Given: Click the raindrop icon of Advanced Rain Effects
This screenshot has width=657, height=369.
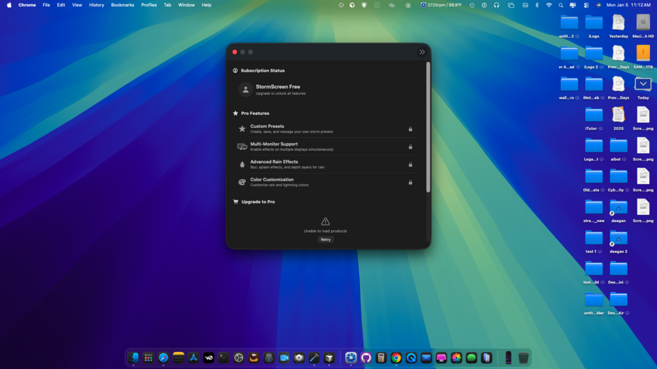Looking at the screenshot, I should coord(242,165).
